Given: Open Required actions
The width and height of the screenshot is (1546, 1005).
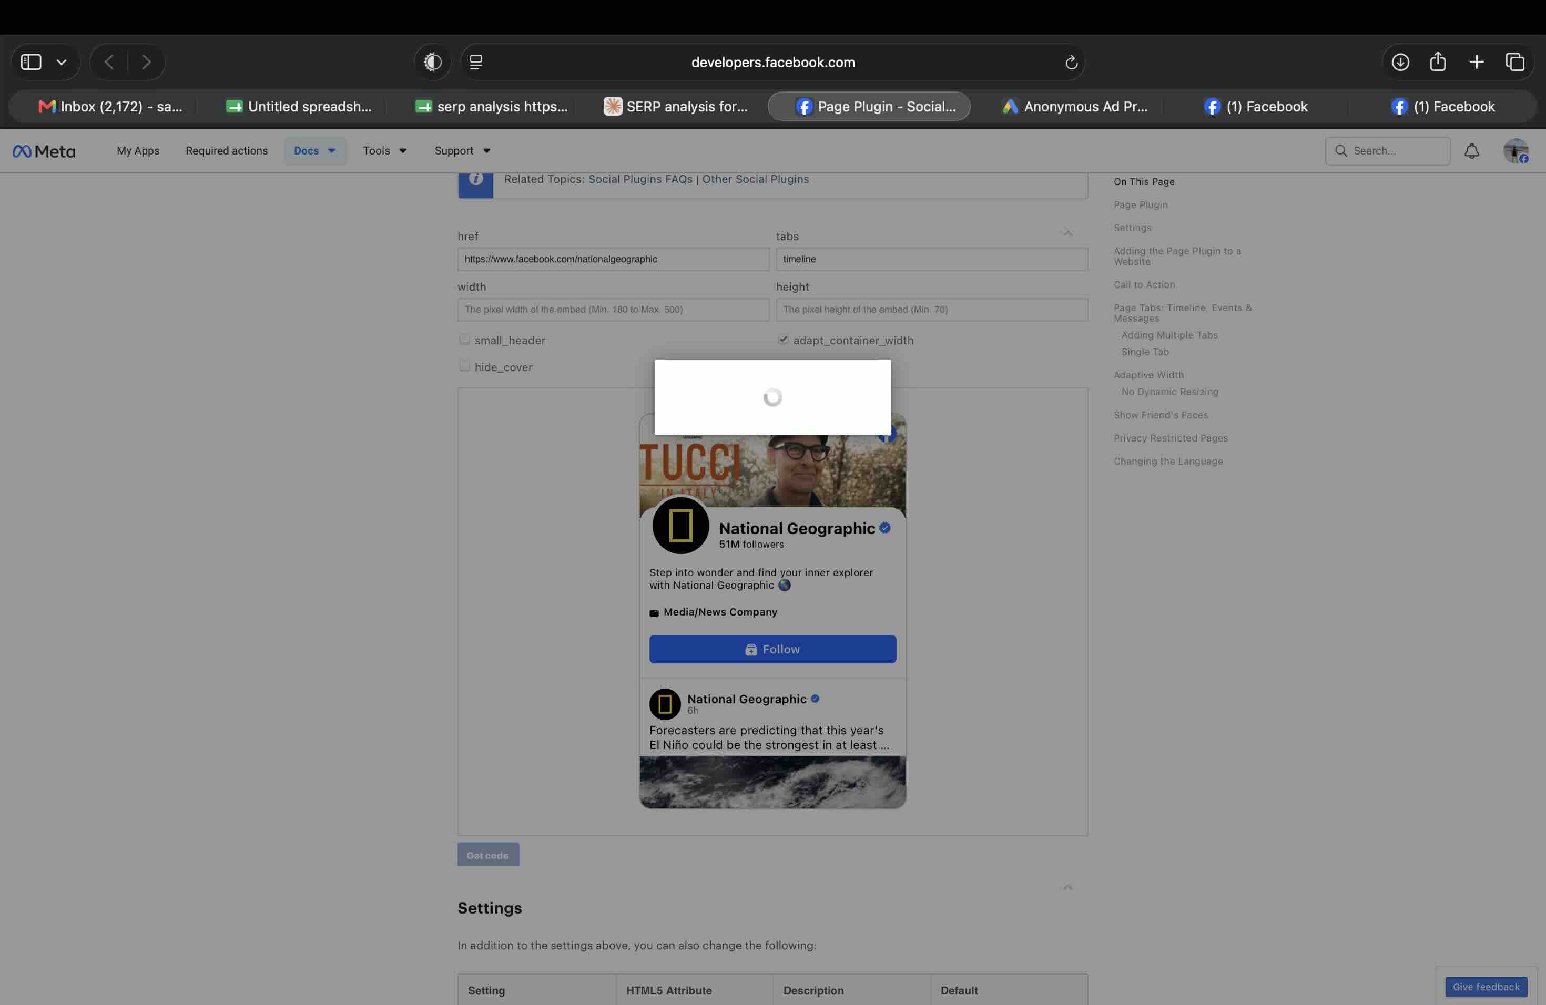Looking at the screenshot, I should tap(227, 151).
